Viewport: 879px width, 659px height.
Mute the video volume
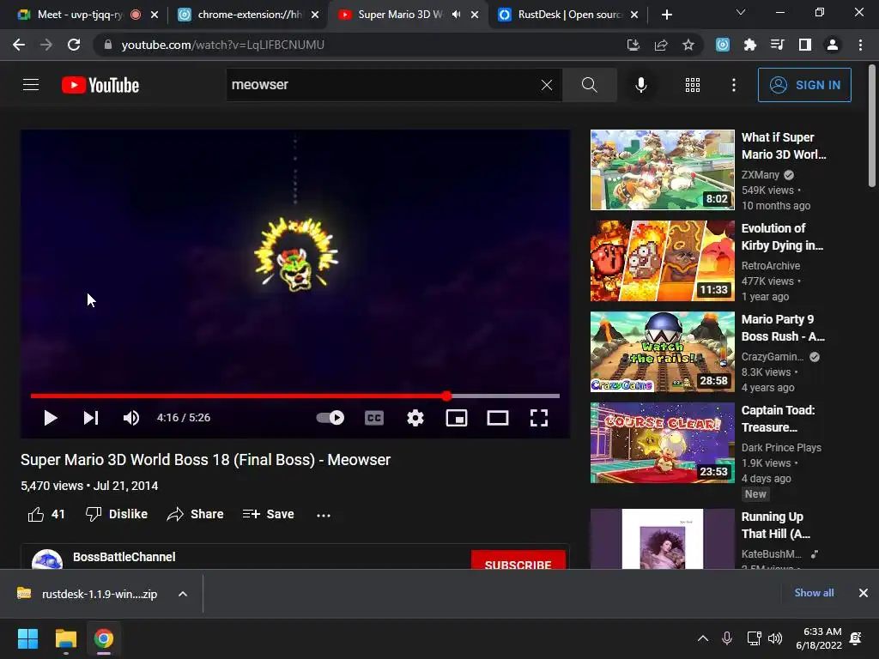[131, 418]
